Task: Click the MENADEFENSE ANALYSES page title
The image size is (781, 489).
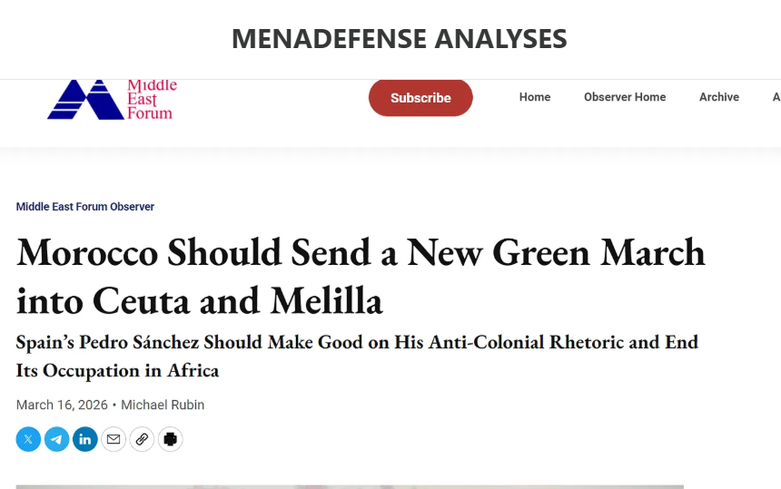Action: point(400,38)
